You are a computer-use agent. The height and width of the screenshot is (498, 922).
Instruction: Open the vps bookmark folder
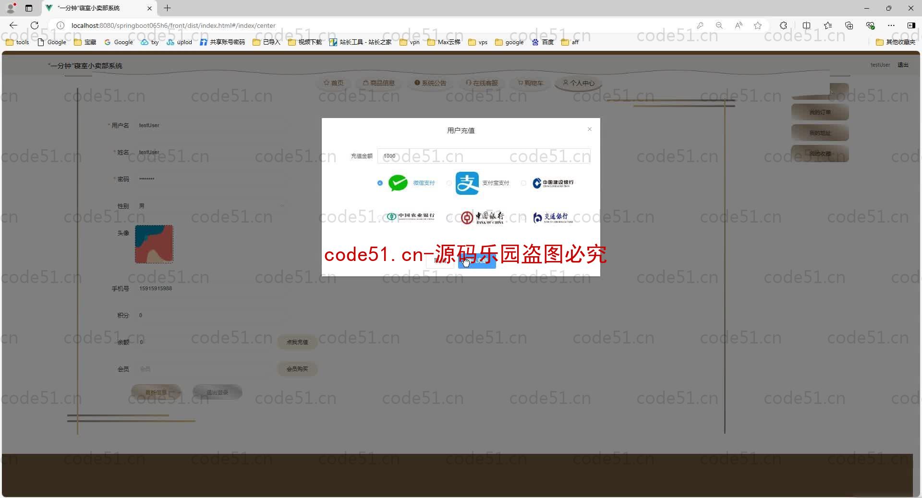(478, 42)
